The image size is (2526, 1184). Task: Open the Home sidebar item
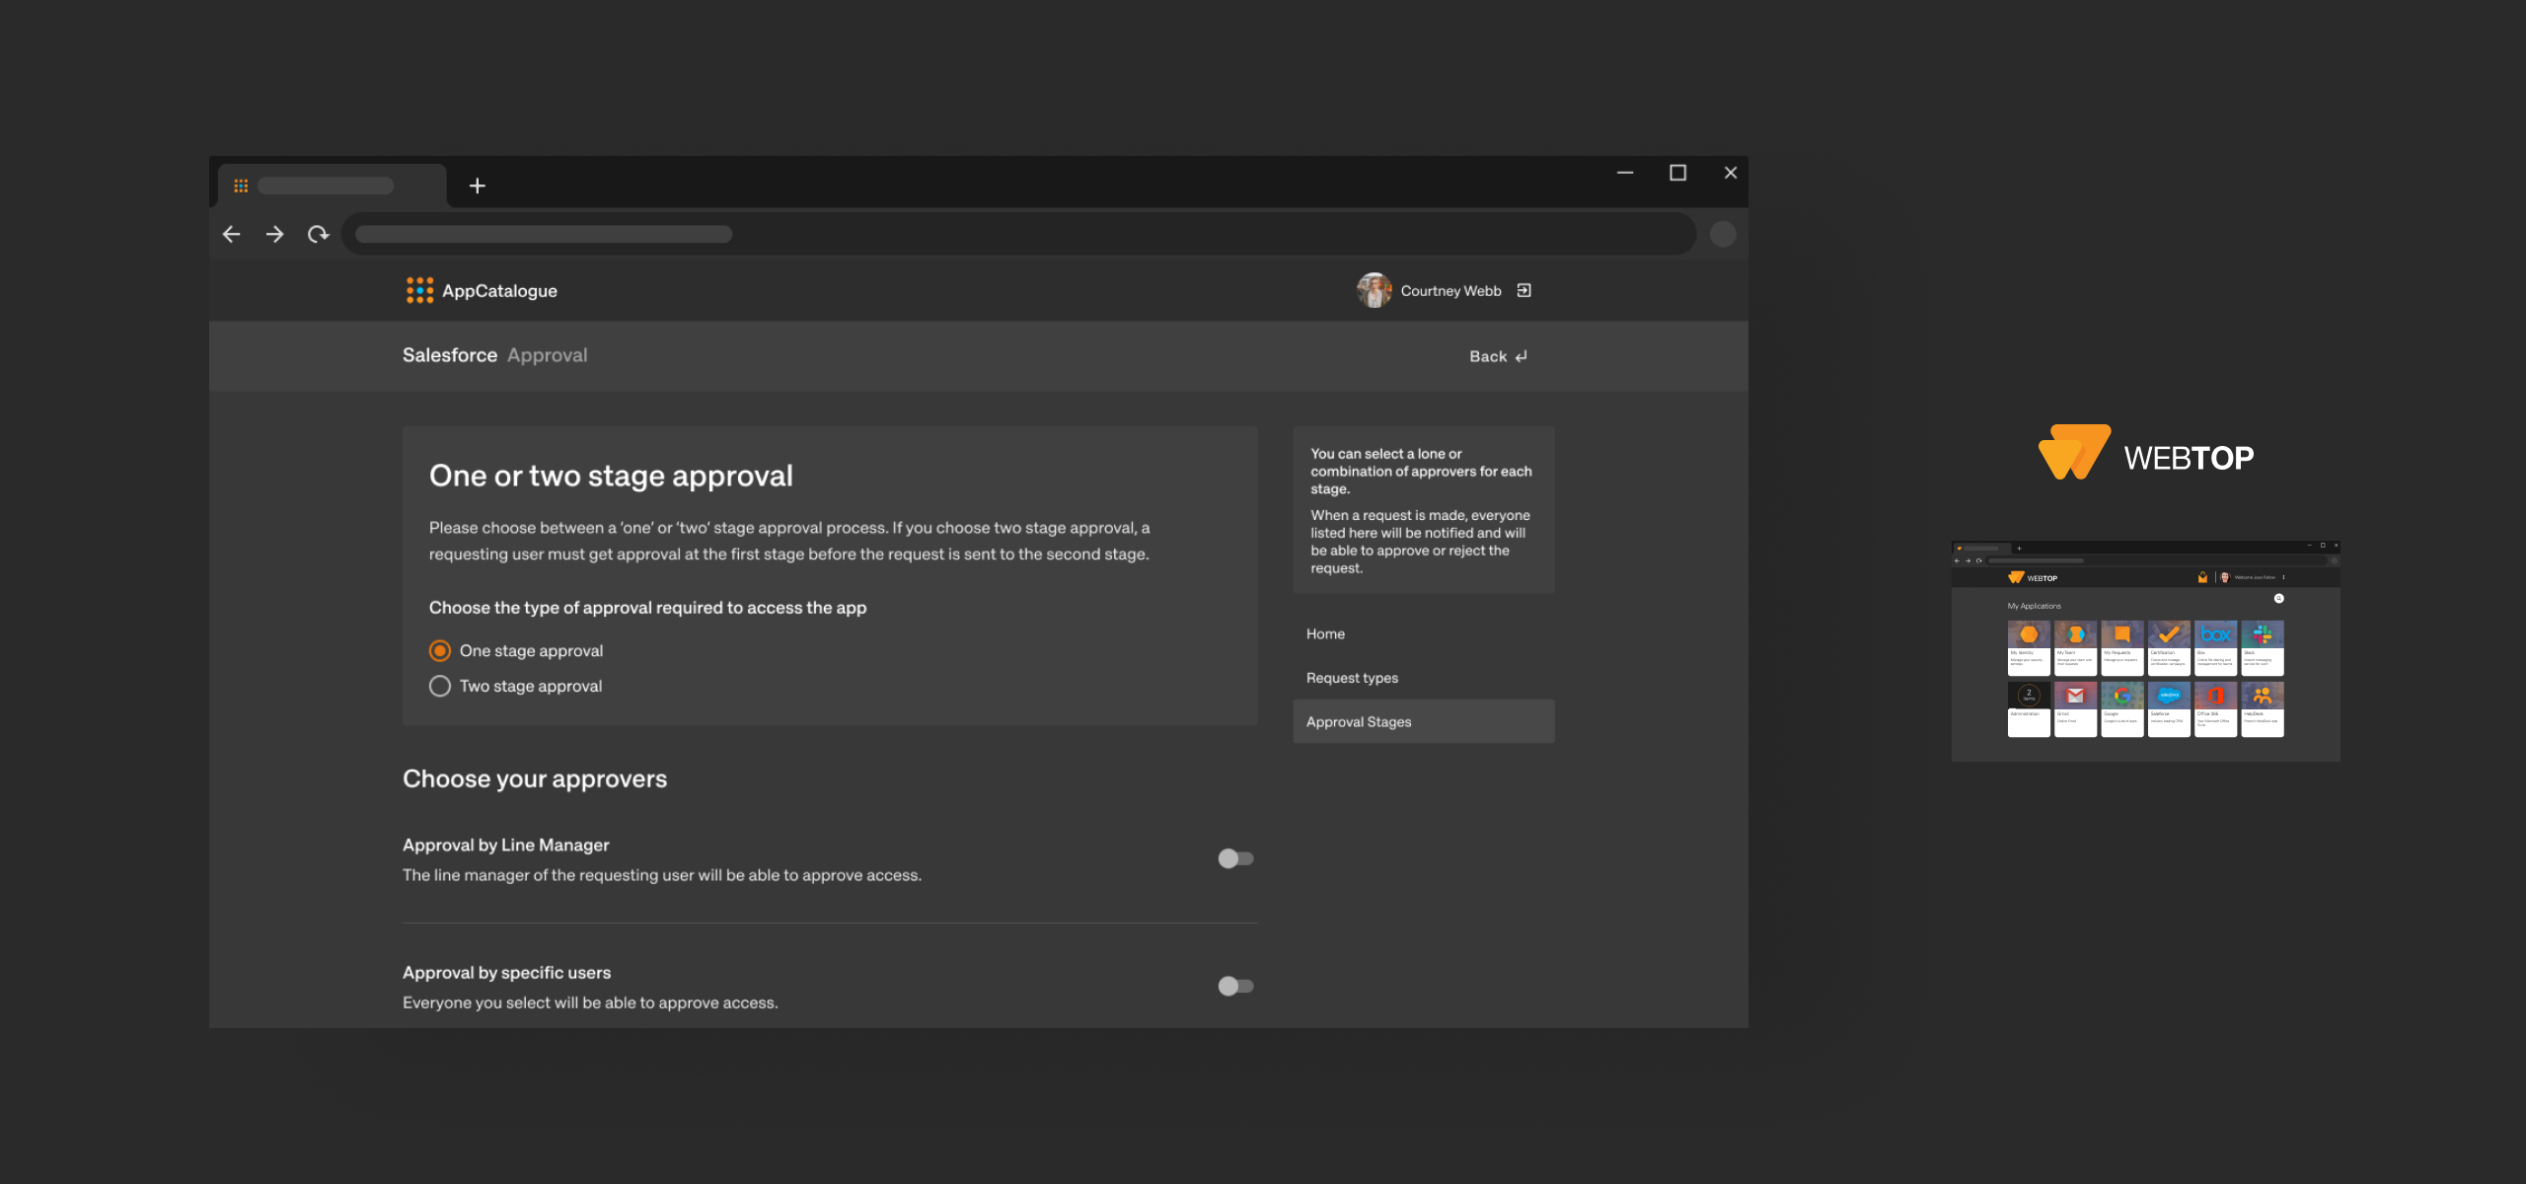[1424, 633]
